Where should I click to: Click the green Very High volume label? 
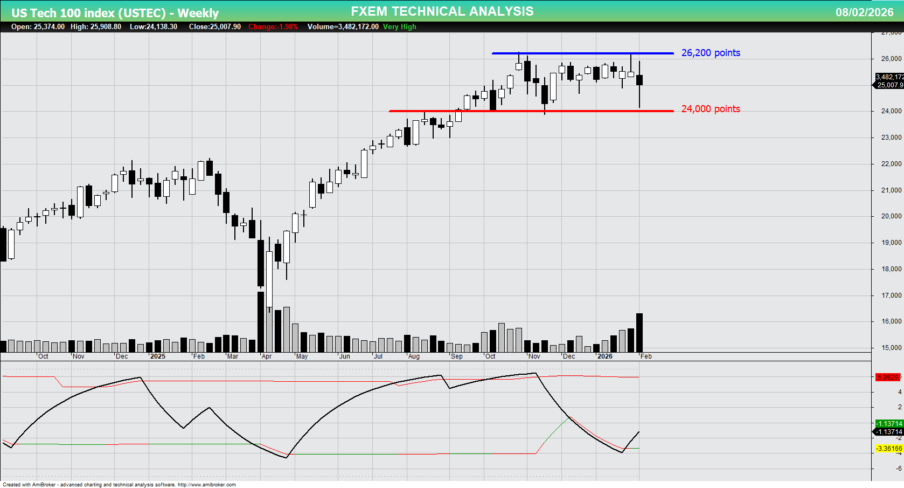399,26
